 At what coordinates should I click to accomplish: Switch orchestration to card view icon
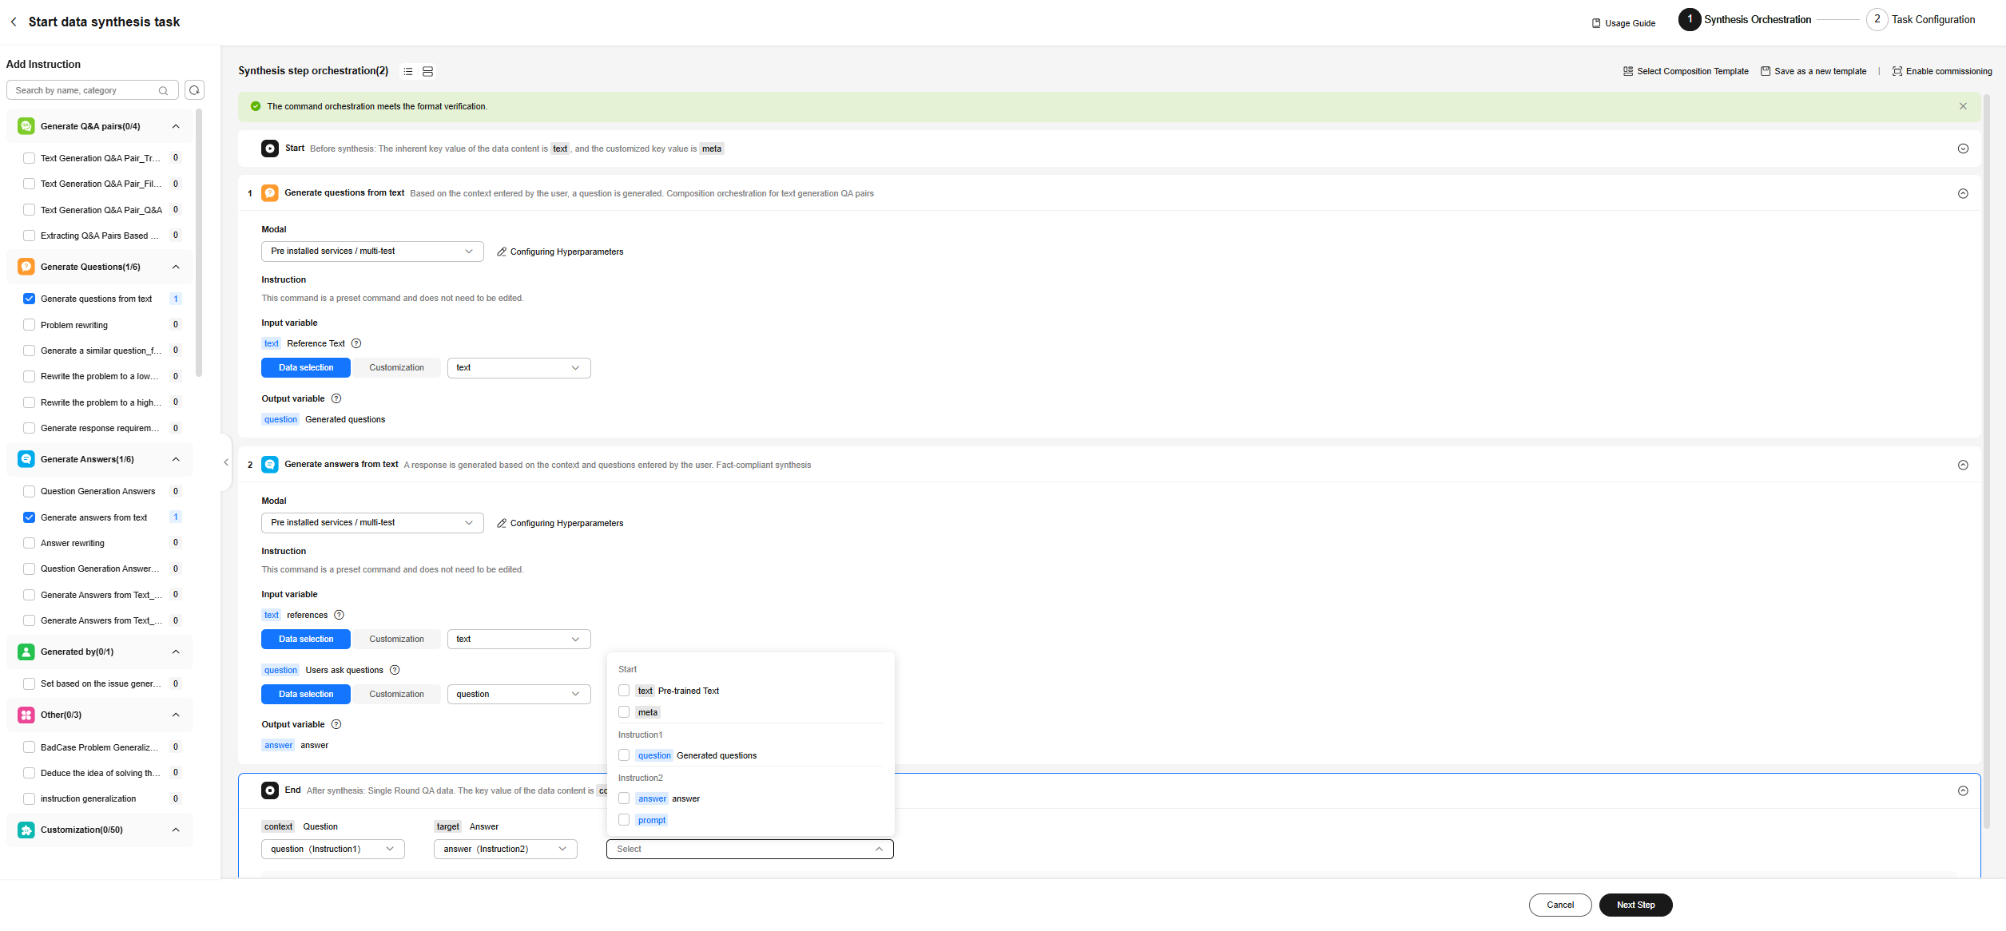coord(427,72)
